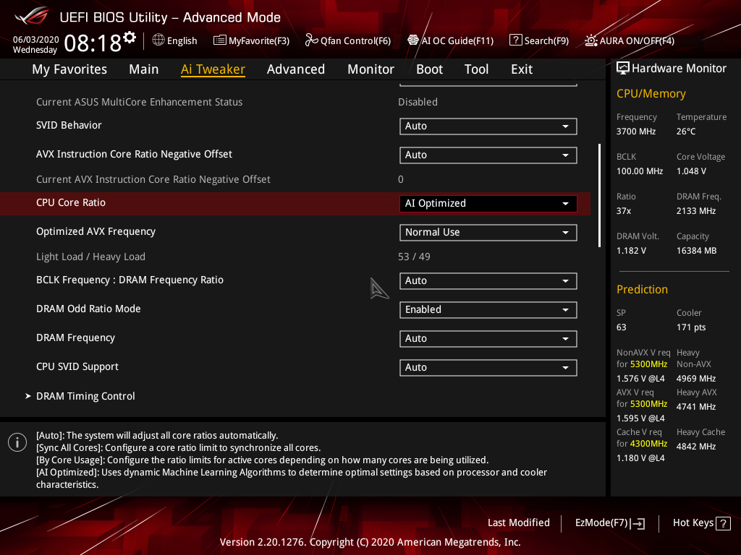Open MyFavorite settings
The height and width of the screenshot is (555, 741).
point(251,40)
